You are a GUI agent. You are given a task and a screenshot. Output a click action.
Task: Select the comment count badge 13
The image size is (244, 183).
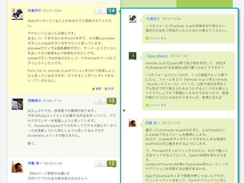coord(112,101)
